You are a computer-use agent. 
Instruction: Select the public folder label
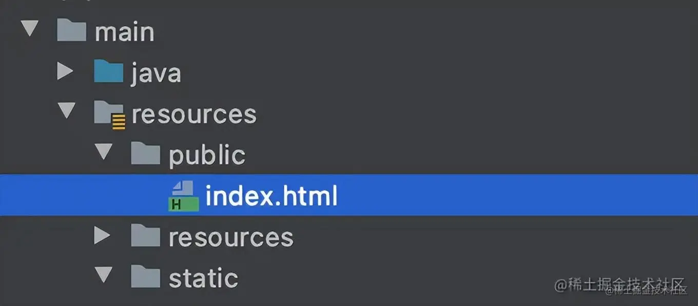coord(207,155)
